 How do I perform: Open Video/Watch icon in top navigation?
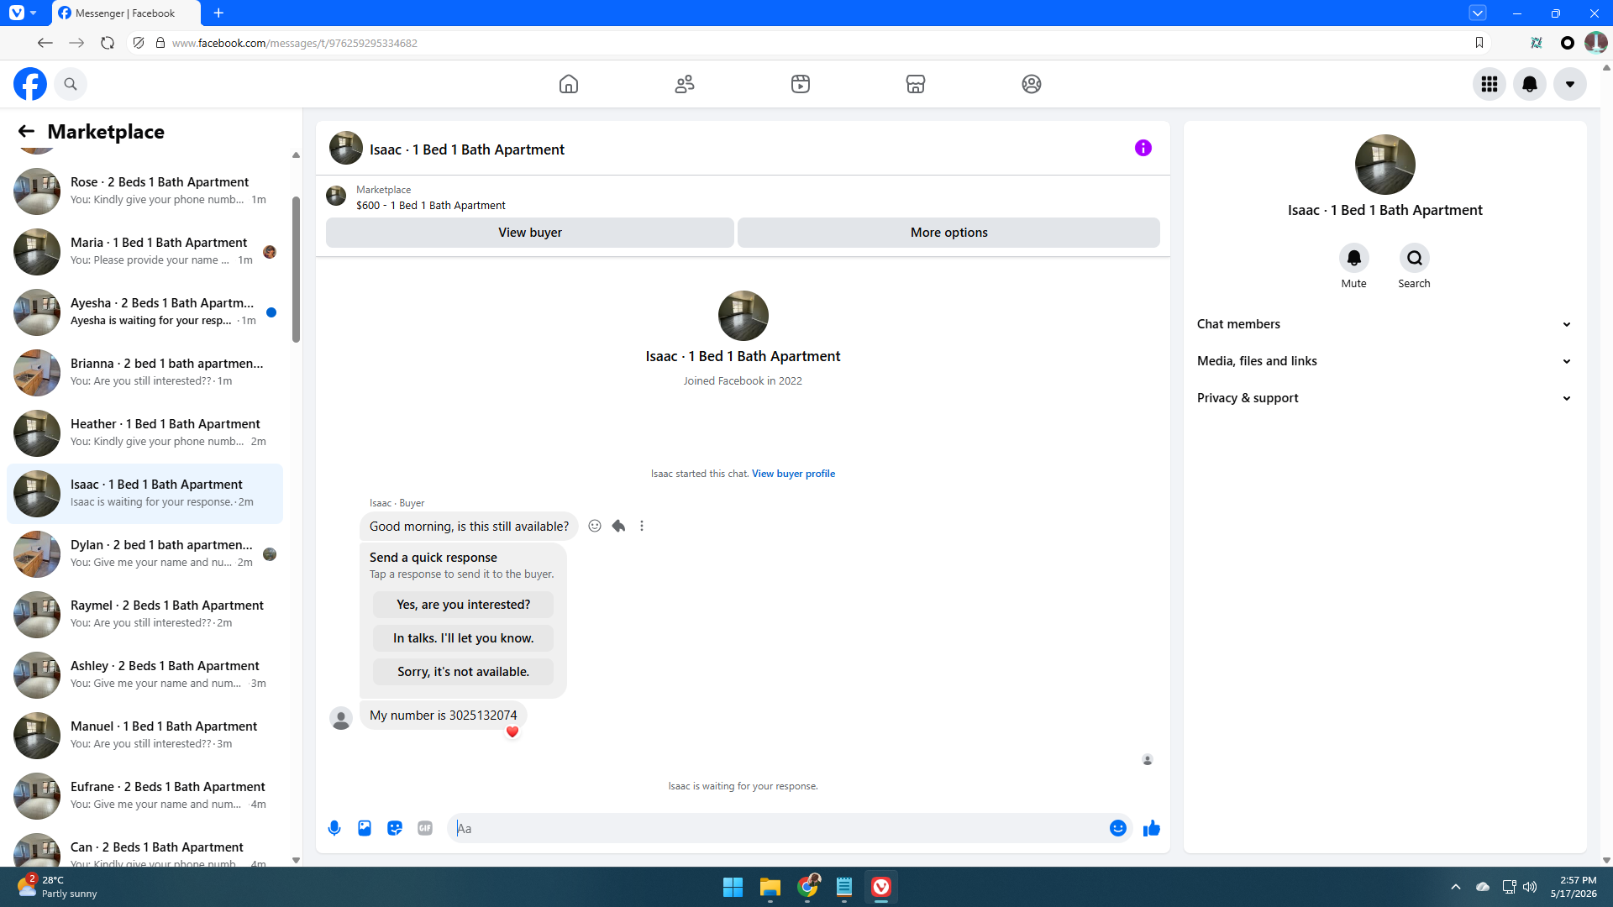coord(801,84)
